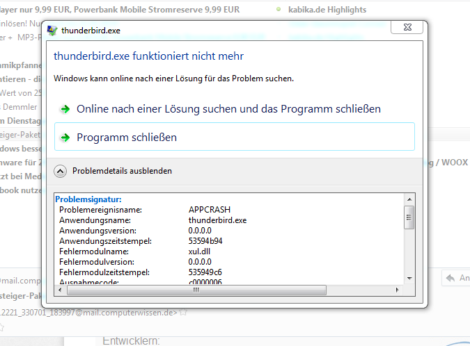Image resolution: width=470 pixels, height=346 pixels.
Task: Select Fehlermodulversion value 0.0.0.0
Action: coord(200,262)
